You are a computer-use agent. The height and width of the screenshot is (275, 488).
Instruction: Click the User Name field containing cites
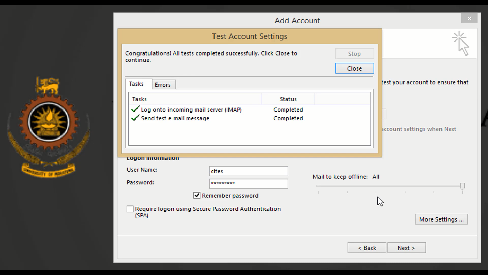tap(249, 171)
